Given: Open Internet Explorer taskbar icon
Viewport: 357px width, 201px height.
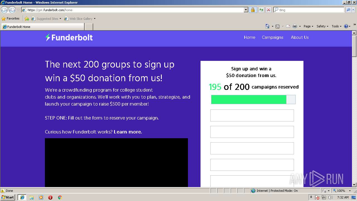Looking at the screenshot, I should point(22,197).
